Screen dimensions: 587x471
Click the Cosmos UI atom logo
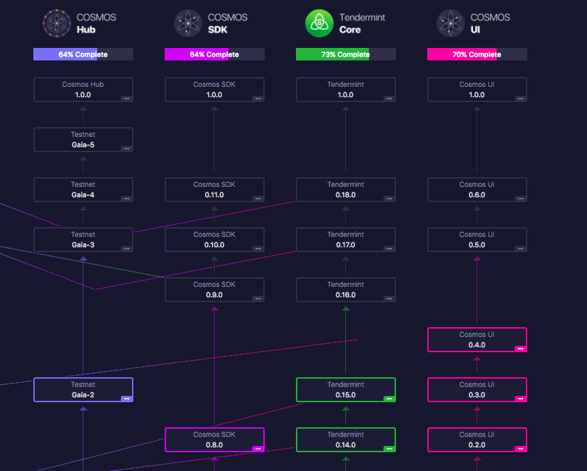(x=450, y=23)
